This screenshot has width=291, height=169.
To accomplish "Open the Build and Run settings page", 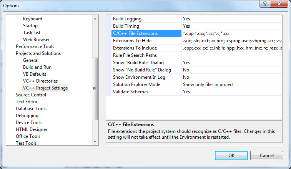I will (x=37, y=67).
